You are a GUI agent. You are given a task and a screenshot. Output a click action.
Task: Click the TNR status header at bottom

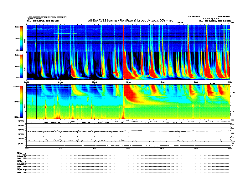pos(18,168)
